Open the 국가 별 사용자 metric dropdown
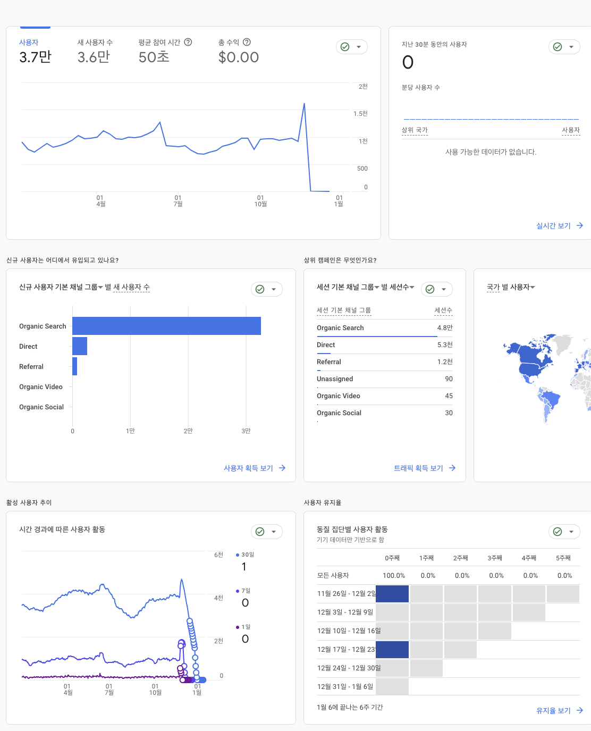591x731 pixels. [x=533, y=288]
